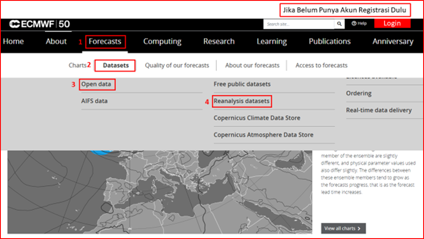Open the Open data link
This screenshot has height=239, width=424.
pos(96,84)
